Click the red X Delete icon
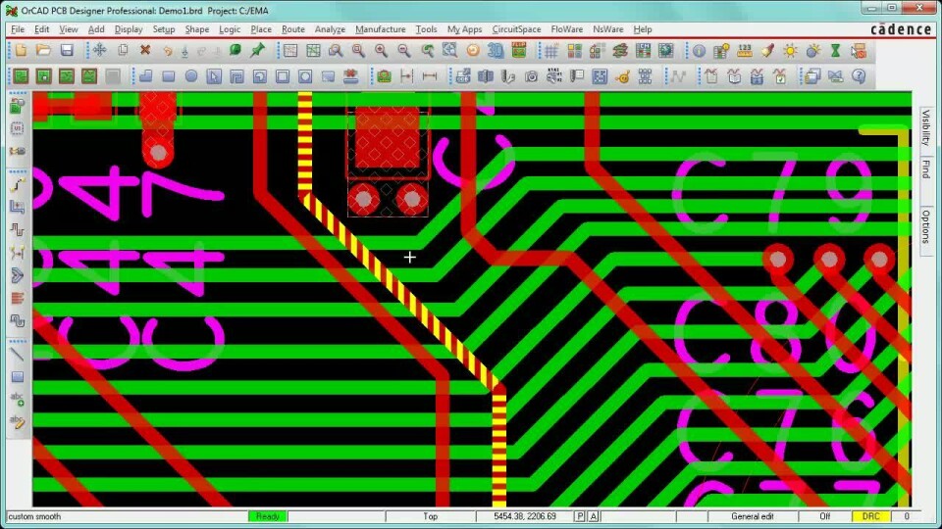 tap(145, 51)
